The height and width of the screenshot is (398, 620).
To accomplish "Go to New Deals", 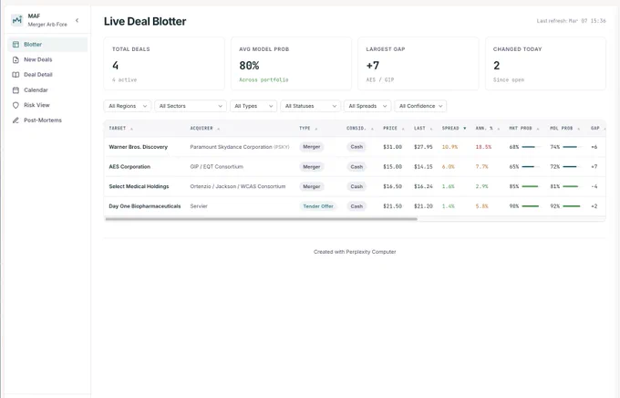I will point(47,60).
